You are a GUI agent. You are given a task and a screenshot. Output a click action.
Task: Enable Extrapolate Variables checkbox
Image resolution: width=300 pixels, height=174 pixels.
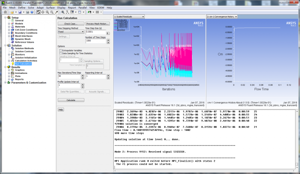[x=61, y=50]
